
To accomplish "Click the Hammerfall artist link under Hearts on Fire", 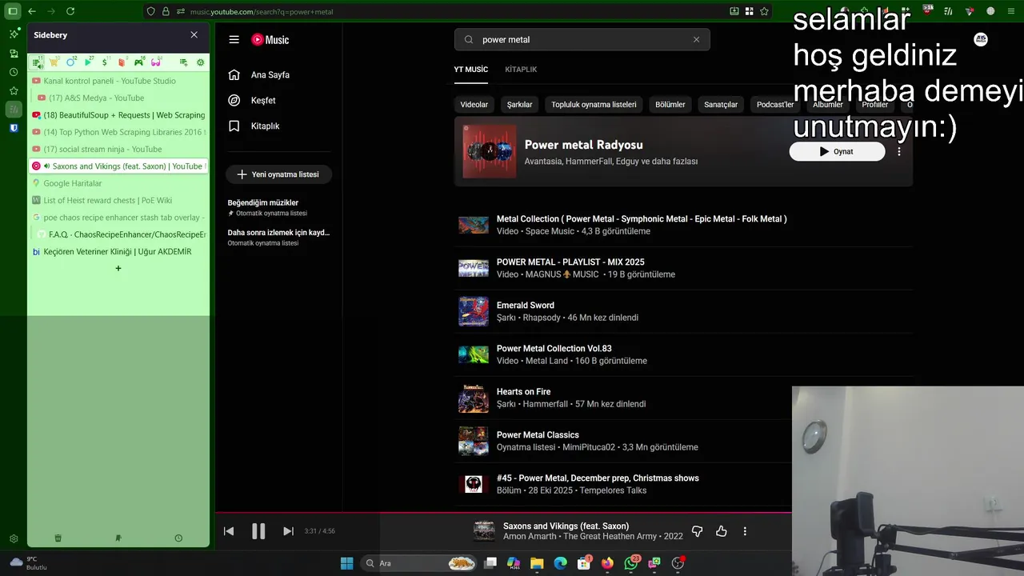I will pos(545,404).
